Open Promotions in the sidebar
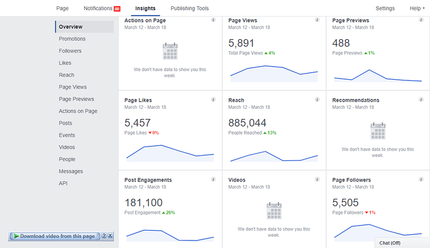 click(72, 39)
